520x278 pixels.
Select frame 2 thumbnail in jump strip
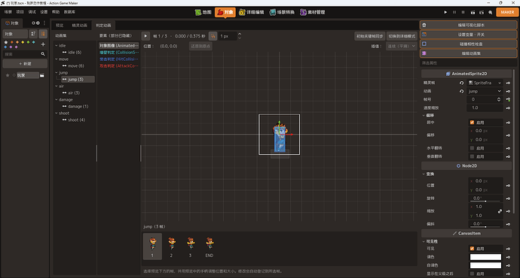tap(172, 246)
